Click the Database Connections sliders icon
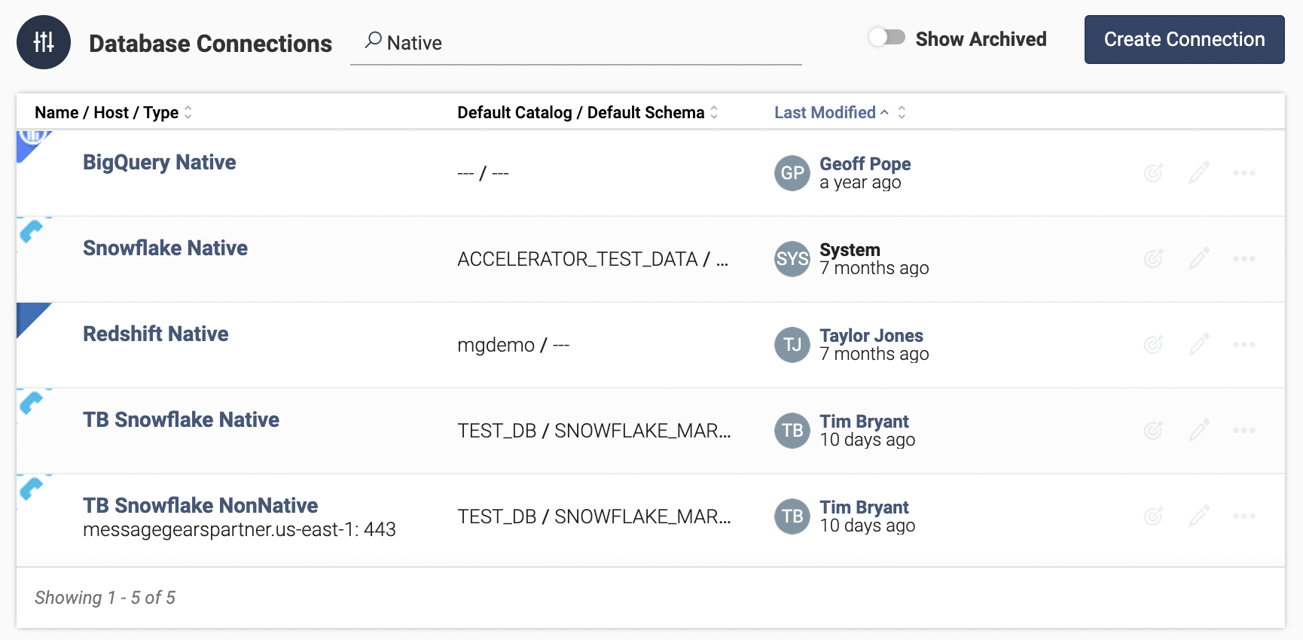This screenshot has width=1303, height=640. point(44,42)
